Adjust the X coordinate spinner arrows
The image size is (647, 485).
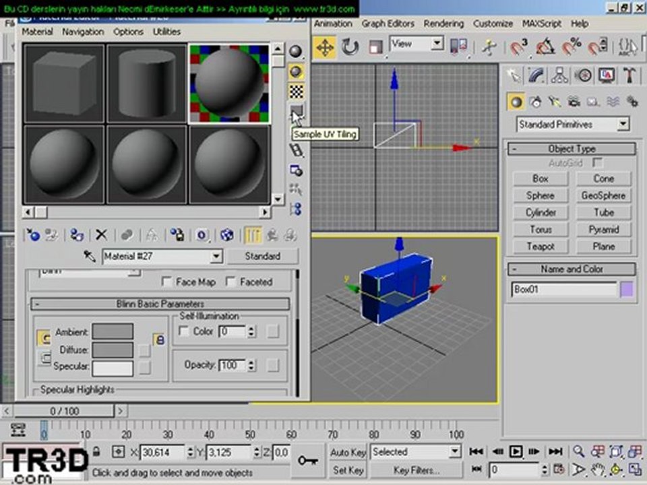click(x=190, y=452)
